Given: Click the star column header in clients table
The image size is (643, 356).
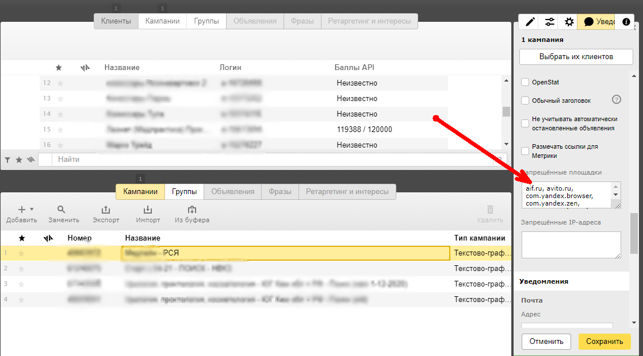Looking at the screenshot, I should [59, 68].
